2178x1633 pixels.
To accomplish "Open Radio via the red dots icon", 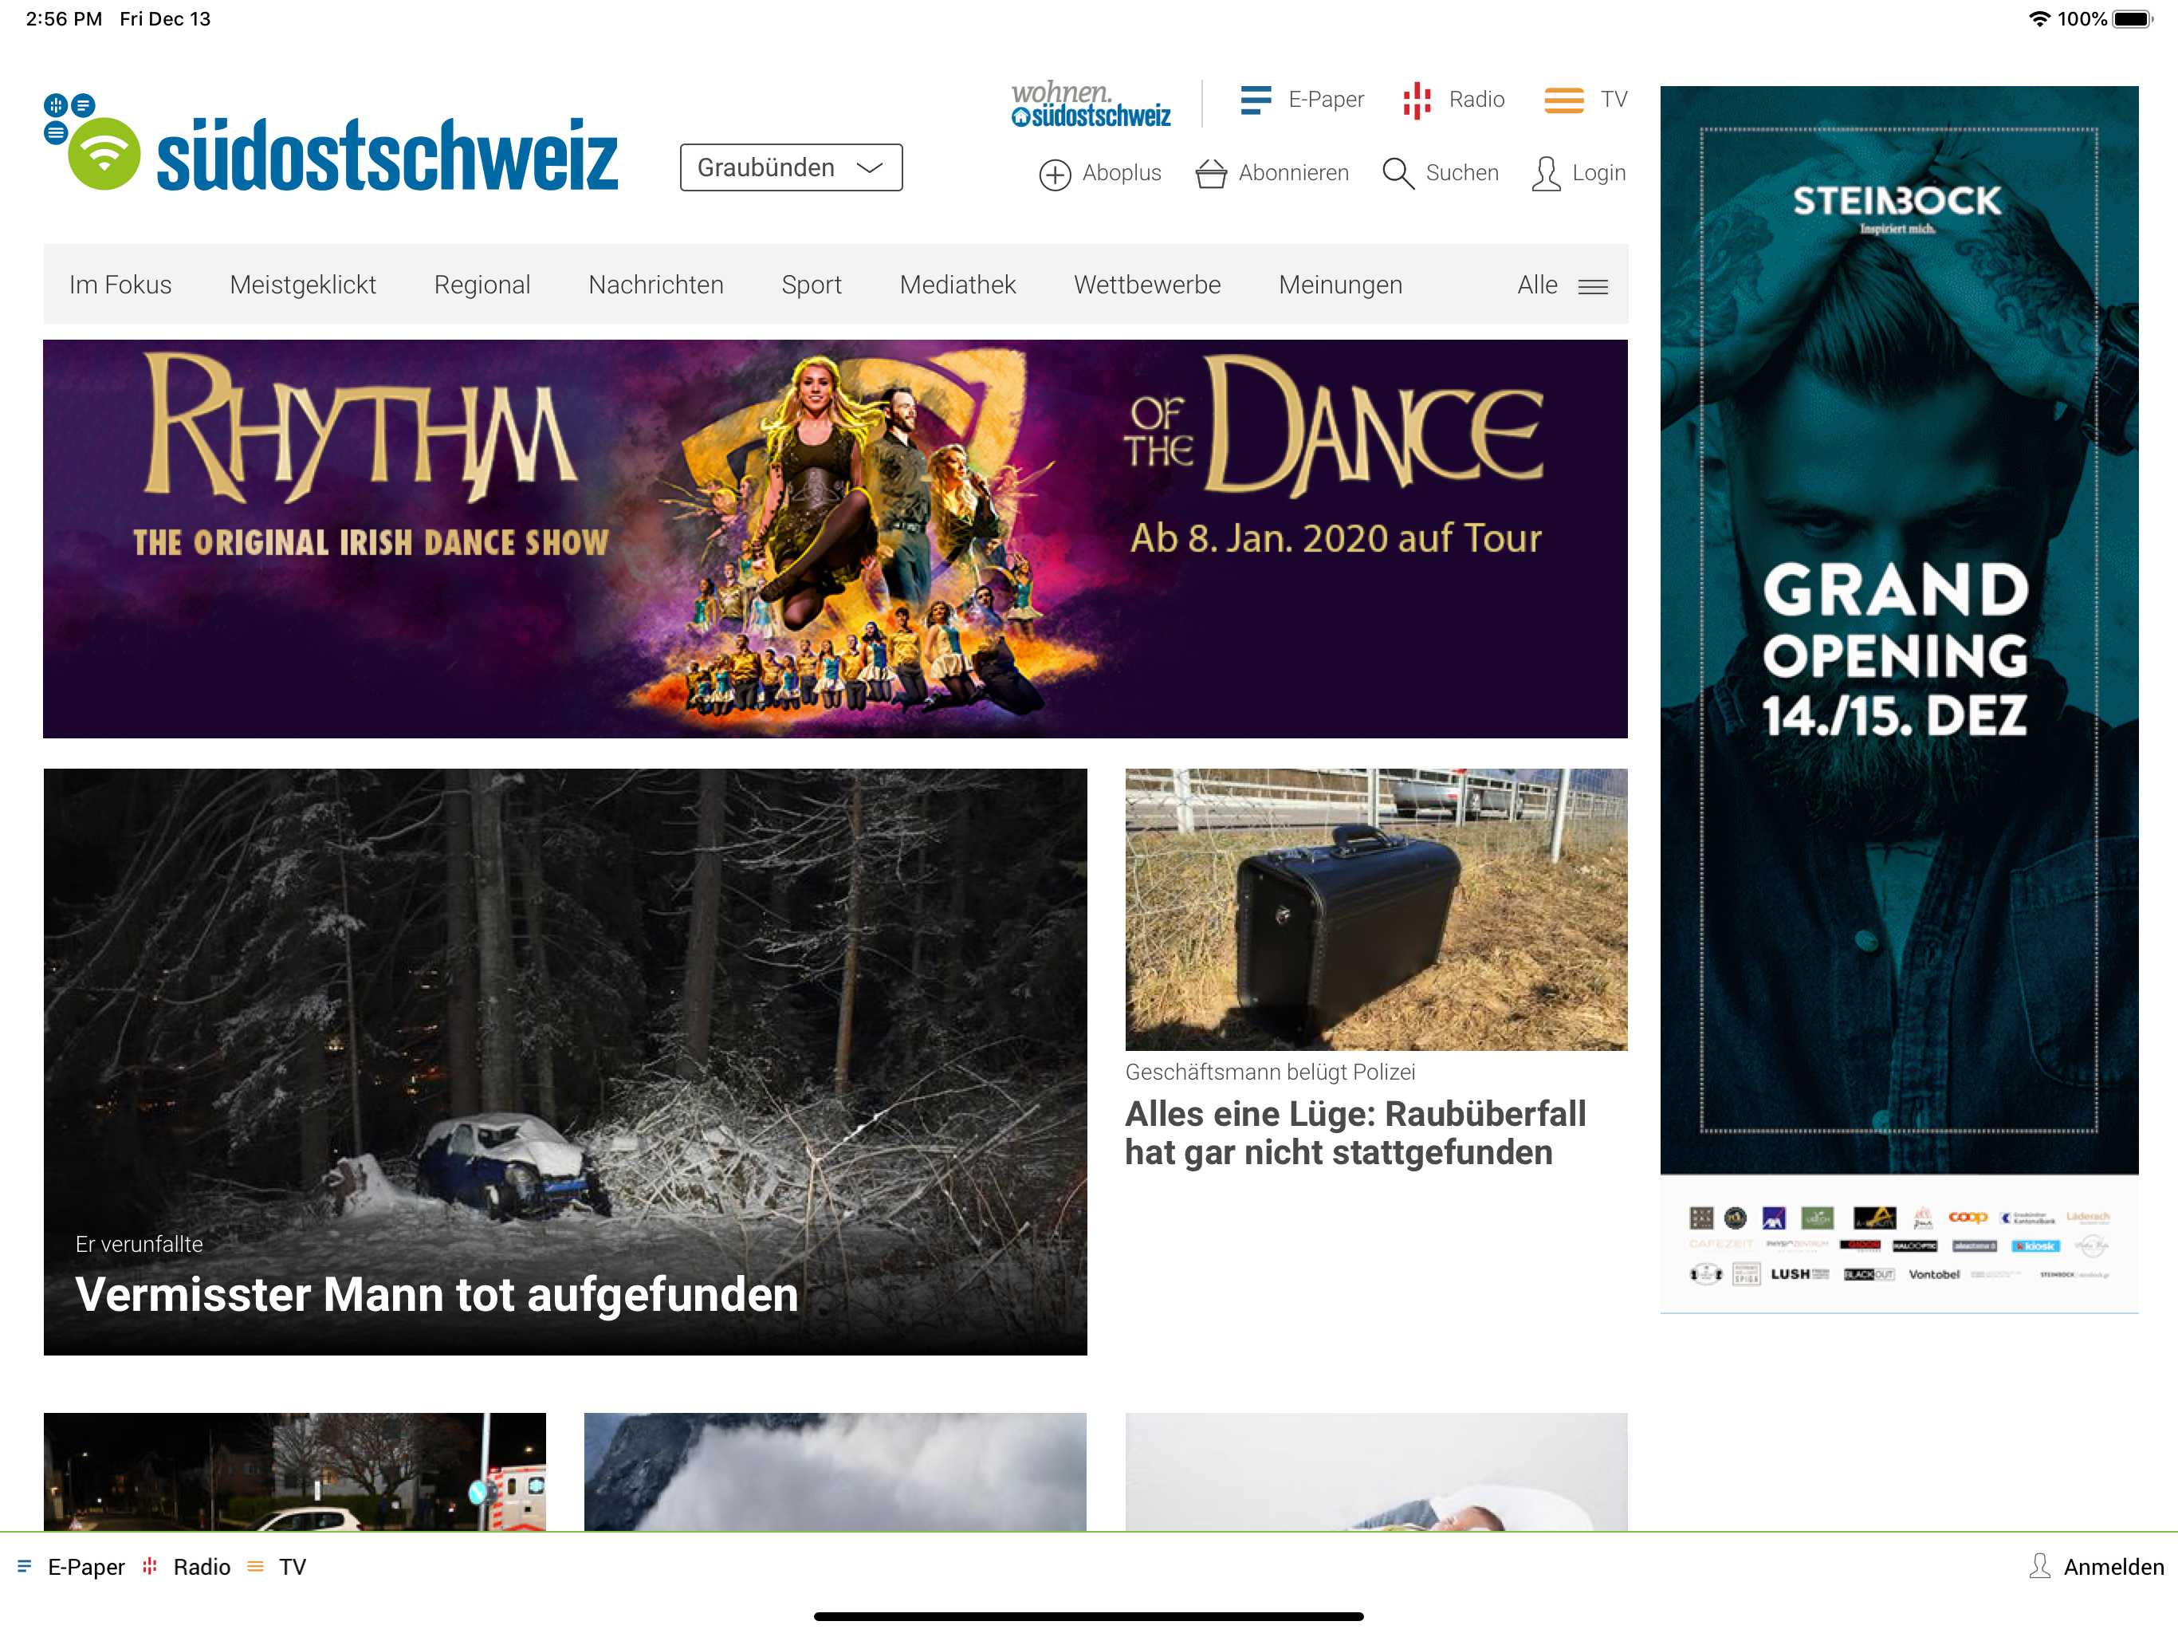I will (1416, 100).
